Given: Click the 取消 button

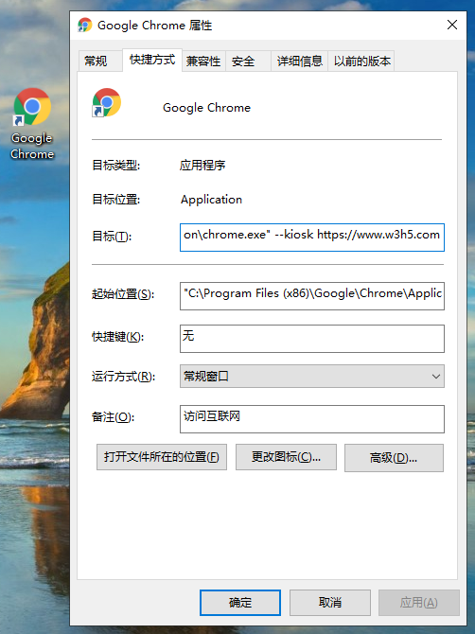Looking at the screenshot, I should 330,603.
